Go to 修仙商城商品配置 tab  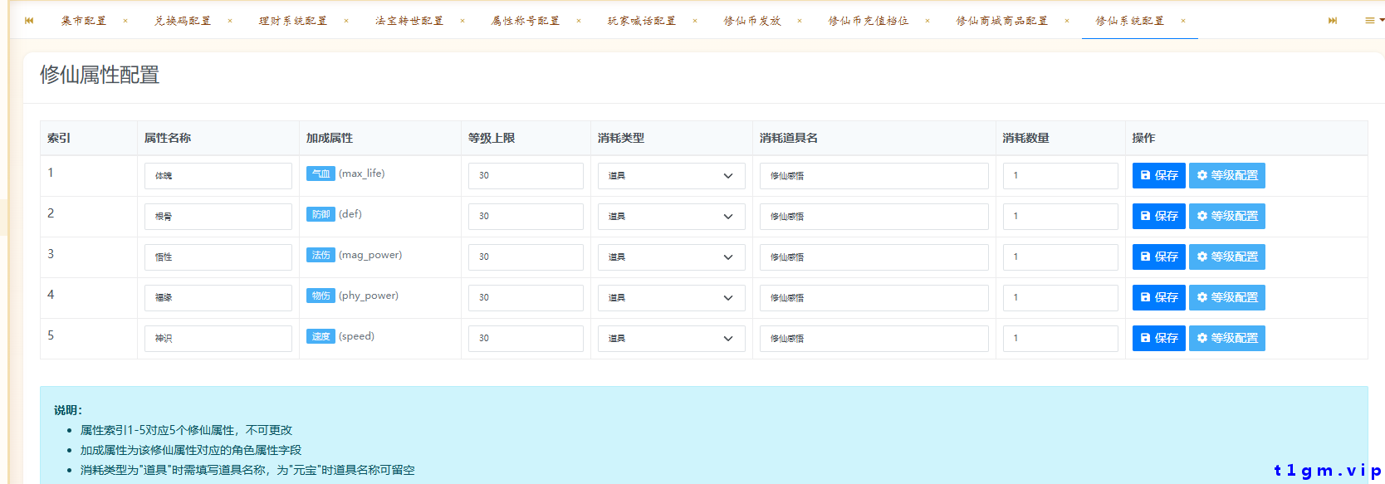(1002, 21)
